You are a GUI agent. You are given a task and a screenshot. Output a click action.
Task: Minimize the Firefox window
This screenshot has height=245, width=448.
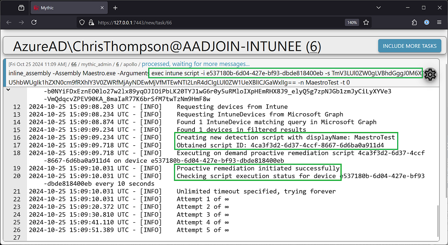407,8
